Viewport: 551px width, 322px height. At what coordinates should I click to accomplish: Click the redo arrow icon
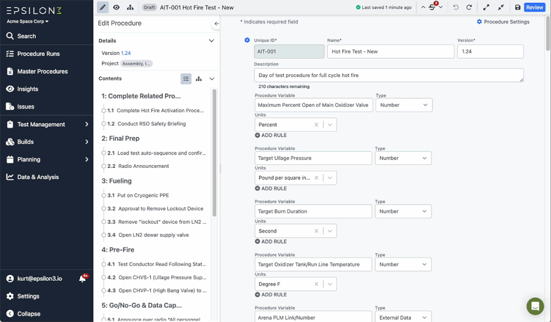(x=469, y=7)
